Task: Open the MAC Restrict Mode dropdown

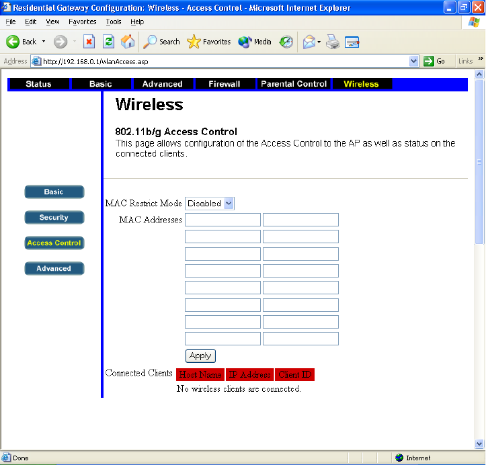Action: (x=210, y=204)
